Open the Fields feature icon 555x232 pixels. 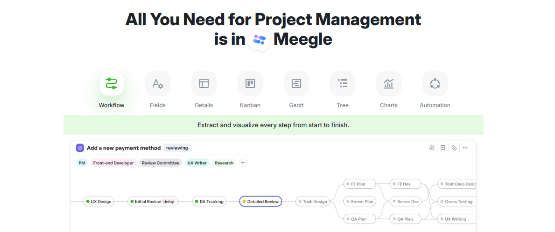coord(157,83)
